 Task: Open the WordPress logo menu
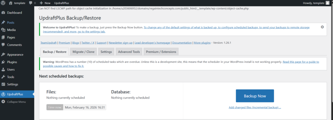coord(3,3)
